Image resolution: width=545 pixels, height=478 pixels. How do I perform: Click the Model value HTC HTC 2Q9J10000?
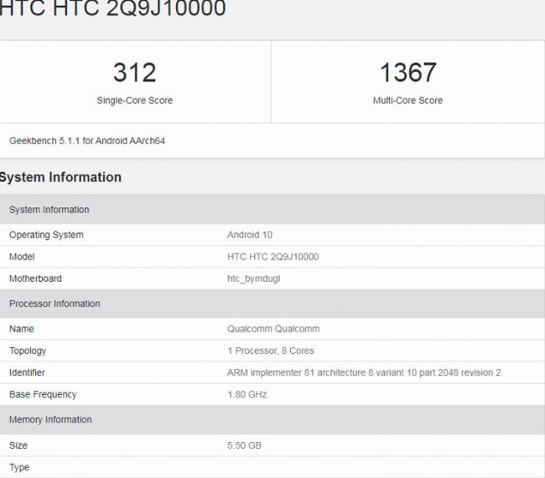click(x=272, y=257)
